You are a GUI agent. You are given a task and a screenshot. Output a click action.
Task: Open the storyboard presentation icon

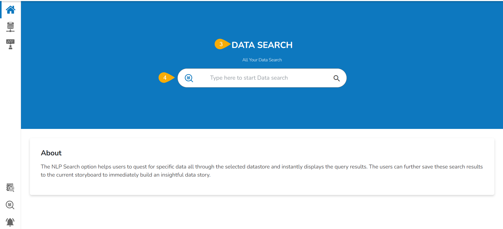10,44
